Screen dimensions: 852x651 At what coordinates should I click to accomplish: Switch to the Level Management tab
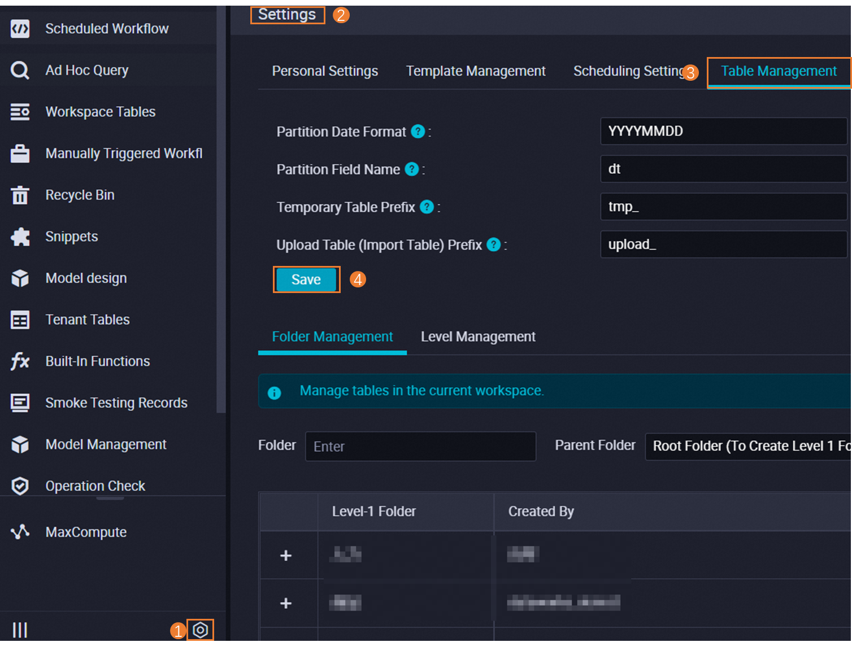(478, 337)
